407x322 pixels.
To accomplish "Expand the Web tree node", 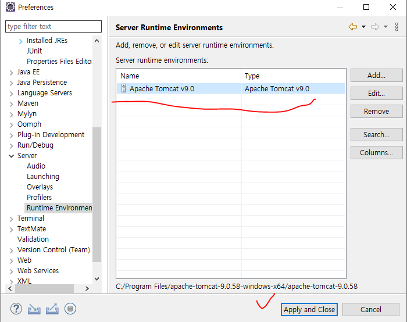I will 11,261.
